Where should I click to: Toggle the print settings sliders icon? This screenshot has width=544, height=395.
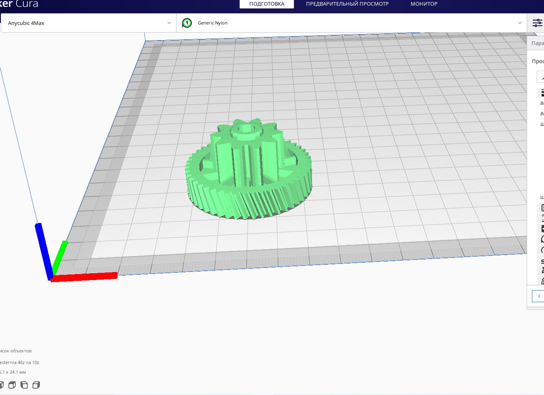click(537, 23)
